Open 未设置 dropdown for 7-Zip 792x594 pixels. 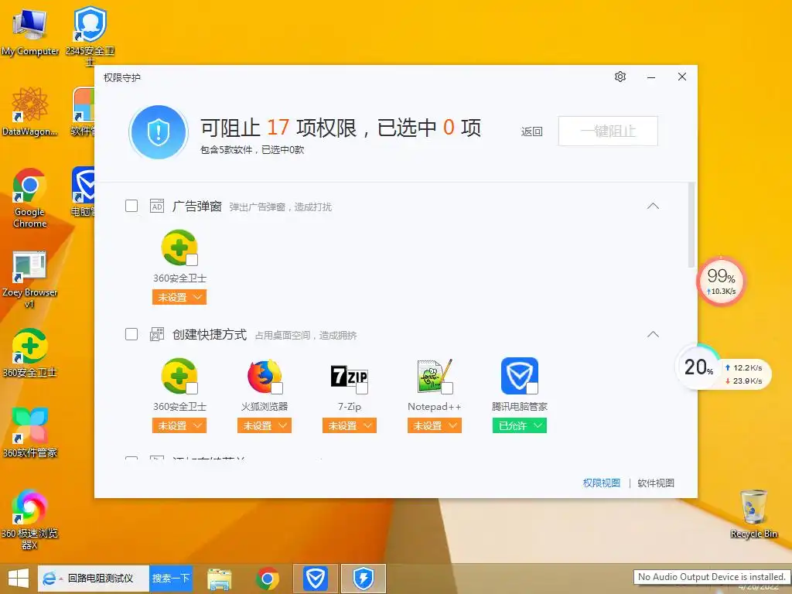(350, 426)
